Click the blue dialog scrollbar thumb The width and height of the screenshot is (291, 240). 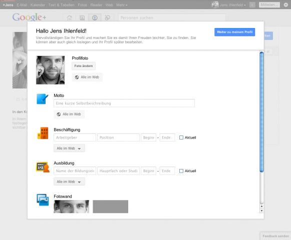(261, 112)
